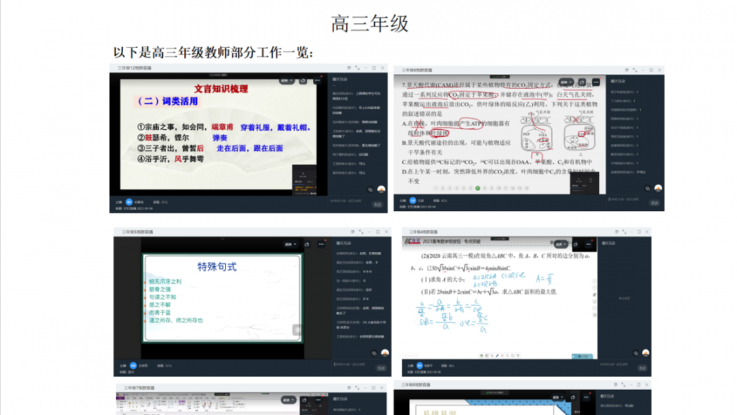Open the 超清 quality dropdown in 三年级6班群直播 window
The height and width of the screenshot is (415, 737).
click(x=566, y=82)
